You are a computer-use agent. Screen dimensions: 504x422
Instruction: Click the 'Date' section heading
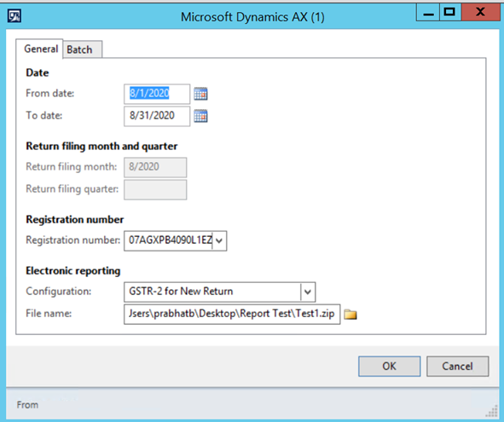(x=38, y=72)
